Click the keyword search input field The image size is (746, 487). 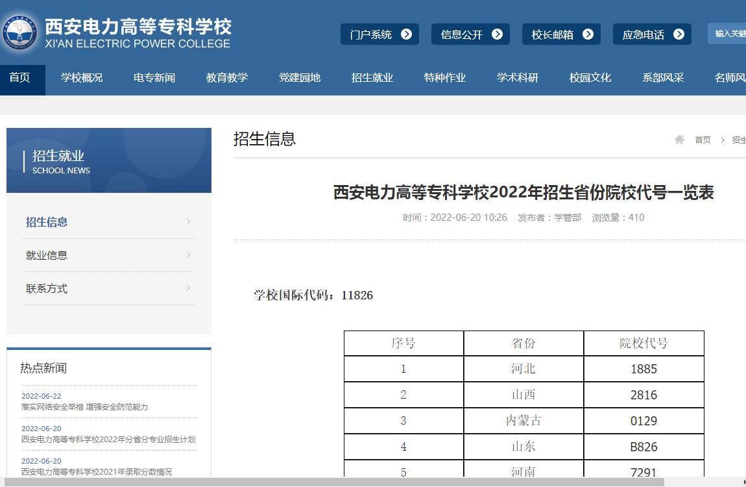727,34
